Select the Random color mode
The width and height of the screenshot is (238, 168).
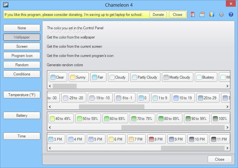22,65
